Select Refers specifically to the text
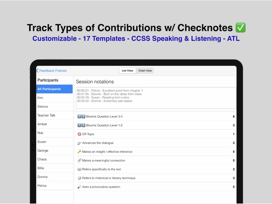272x204 pixels. tap(102, 169)
